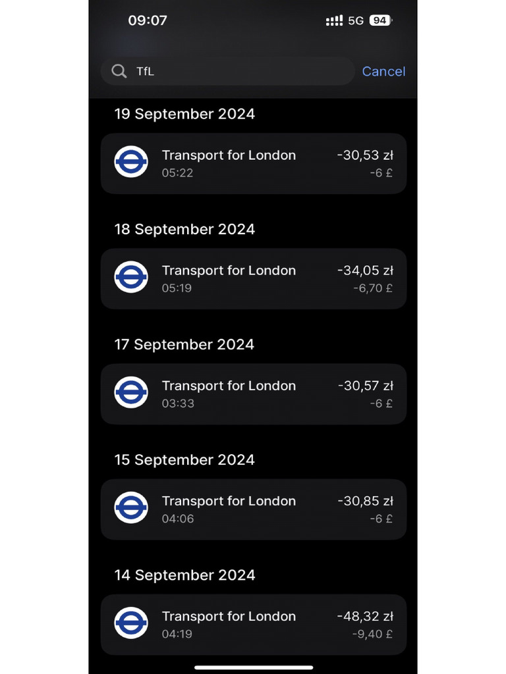Tap the search magnifier icon
Image resolution: width=506 pixels, height=674 pixels.
(119, 71)
